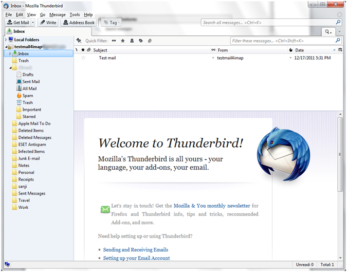Screen dimensions: 347x272
Task: Select the Drafts folder icon
Action: pos(19,75)
